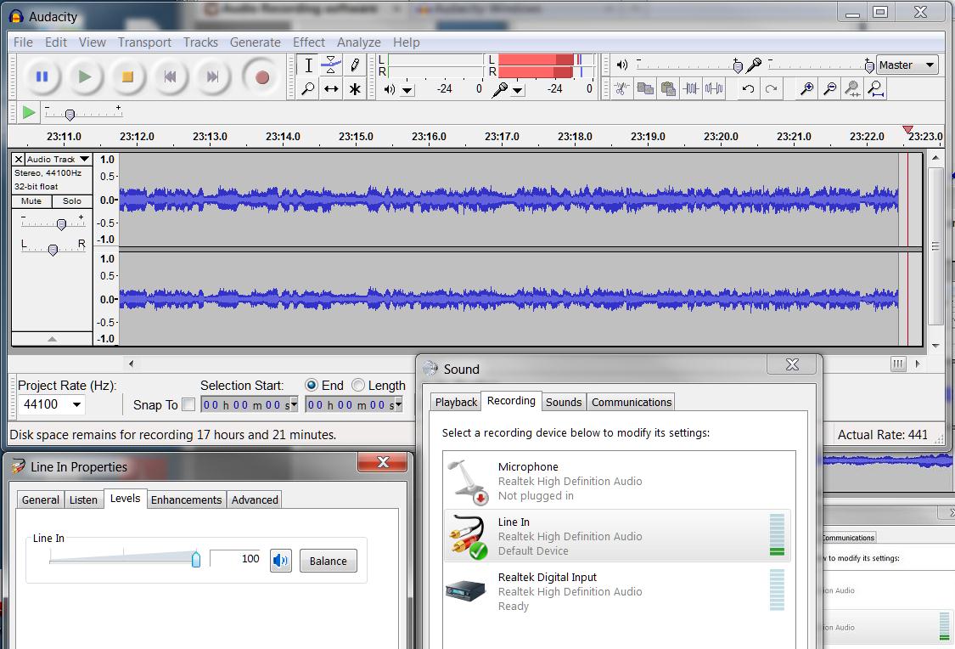Select the Draw pencil tool
Screen dimensions: 955x649
(x=355, y=65)
